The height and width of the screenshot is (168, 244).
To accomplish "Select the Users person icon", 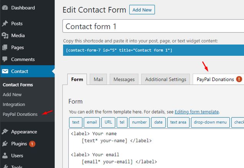I will pyautogui.click(x=5, y=155).
